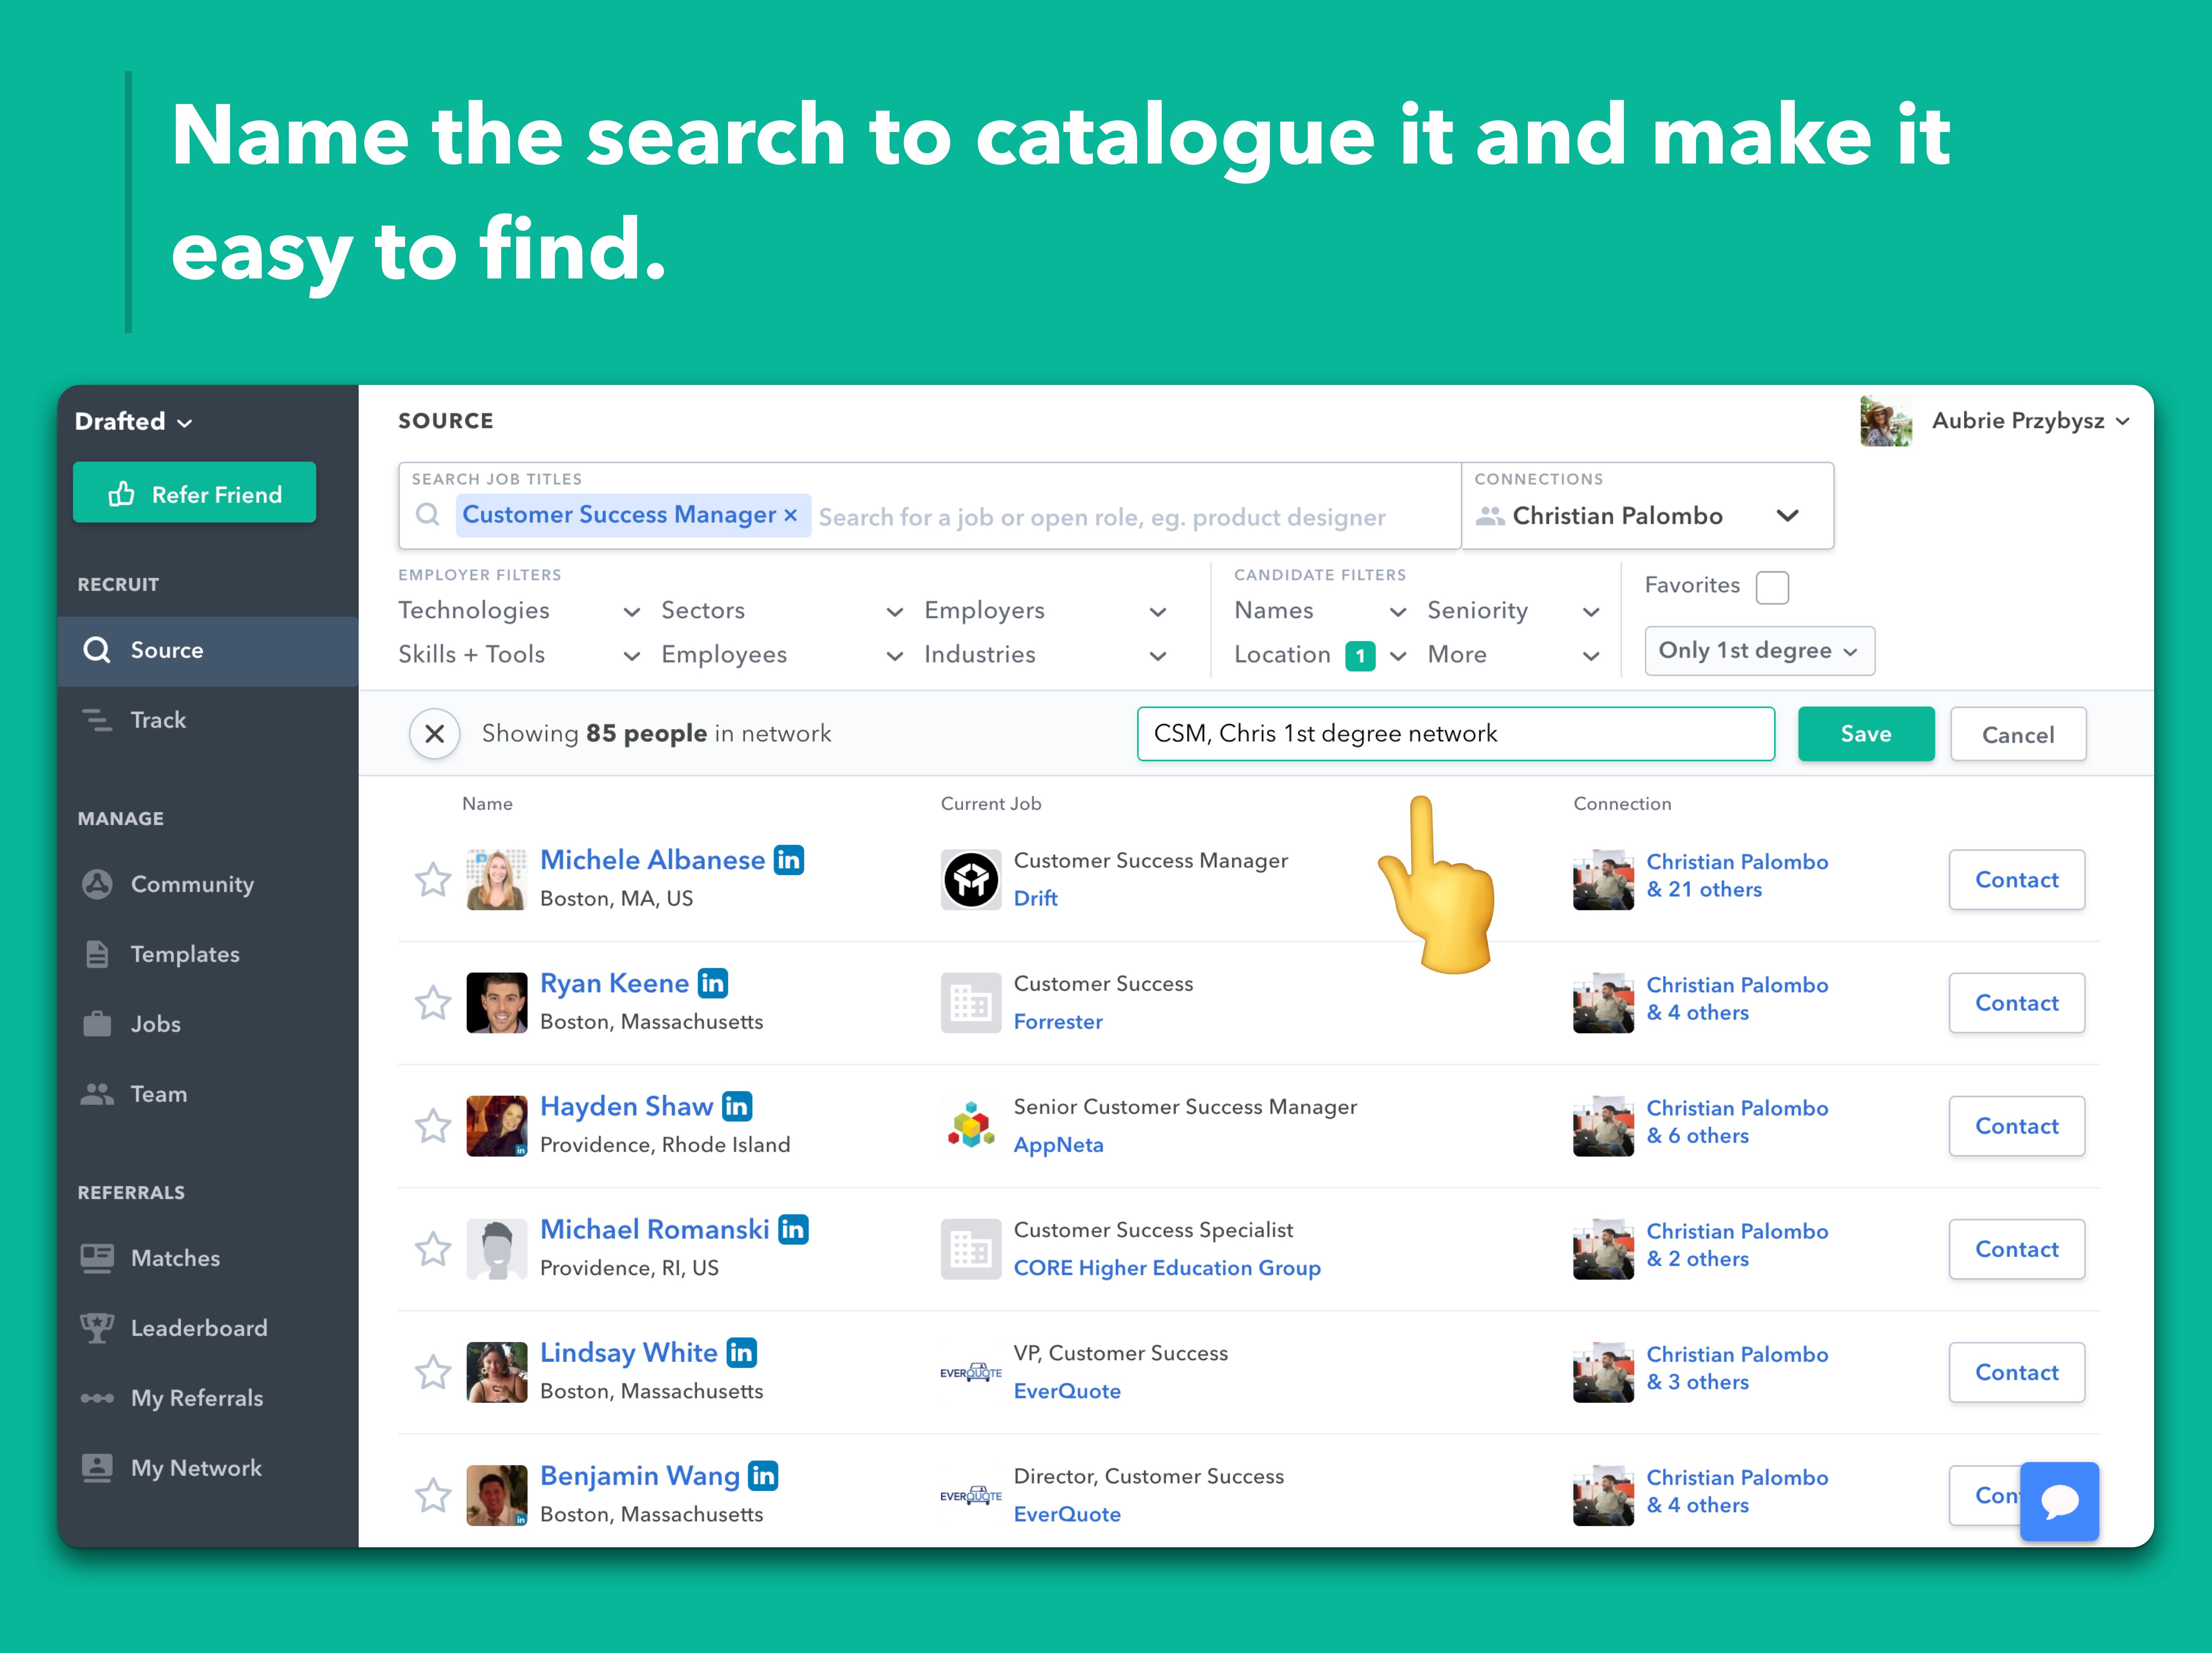
Task: Expand the Technologies filter
Action: point(519,611)
